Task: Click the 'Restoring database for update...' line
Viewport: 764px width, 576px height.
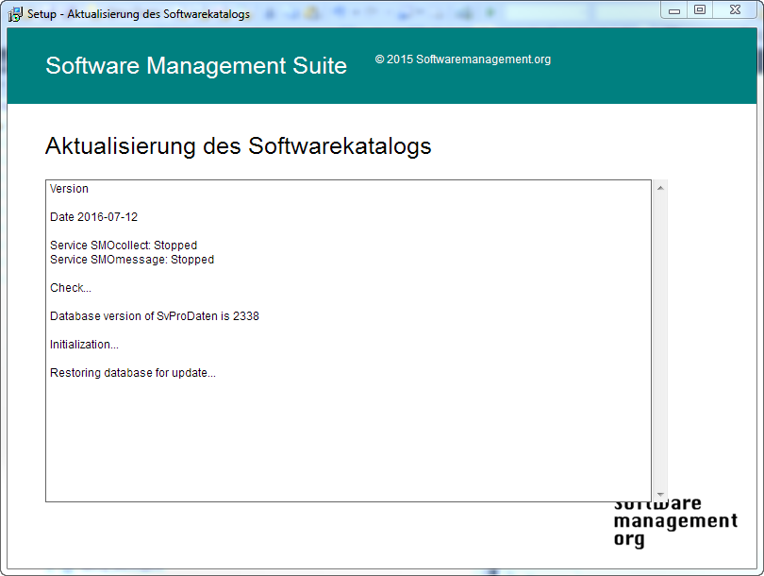Action: pos(132,373)
